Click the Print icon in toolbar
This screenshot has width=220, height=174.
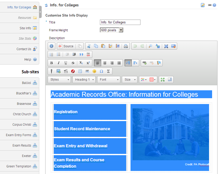point(126,46)
